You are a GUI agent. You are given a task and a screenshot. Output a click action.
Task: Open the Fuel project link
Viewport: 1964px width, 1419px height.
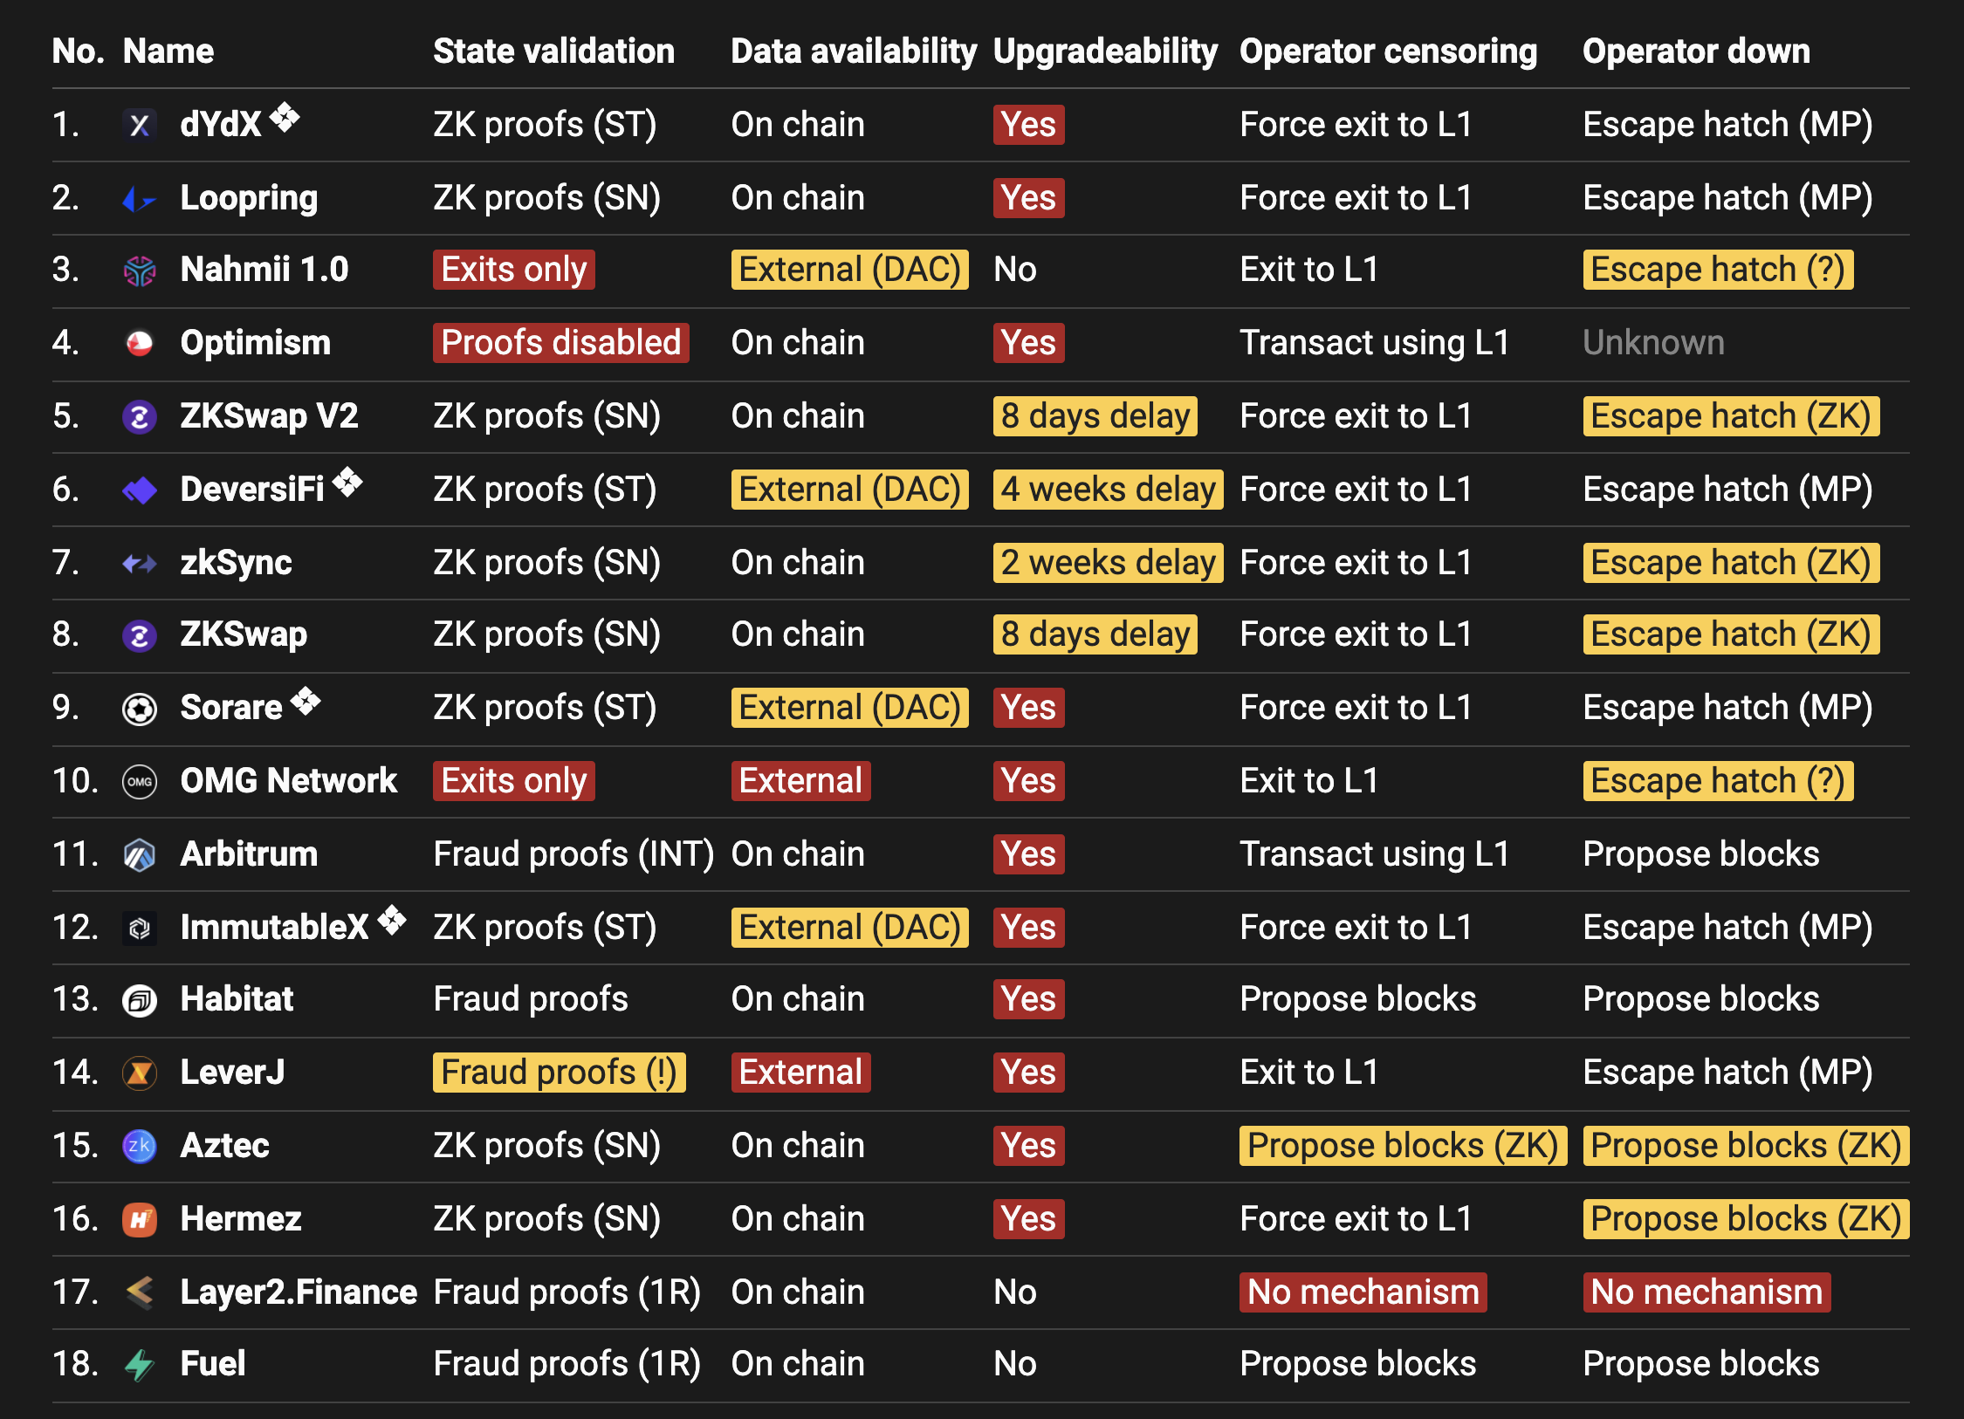212,1364
